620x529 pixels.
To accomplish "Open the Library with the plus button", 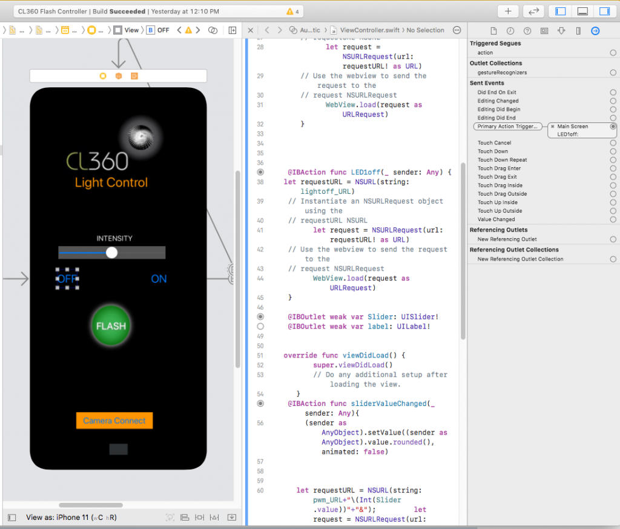I will click(x=508, y=12).
